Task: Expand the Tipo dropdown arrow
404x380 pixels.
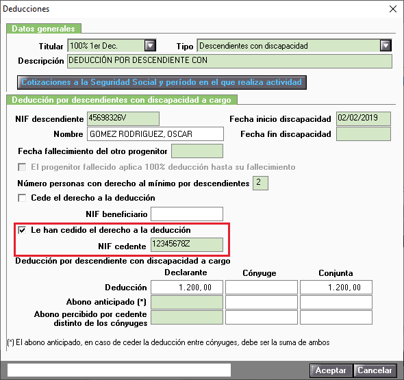Action: pos(386,46)
